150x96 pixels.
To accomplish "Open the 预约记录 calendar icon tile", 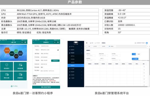I will click(x=7, y=76).
